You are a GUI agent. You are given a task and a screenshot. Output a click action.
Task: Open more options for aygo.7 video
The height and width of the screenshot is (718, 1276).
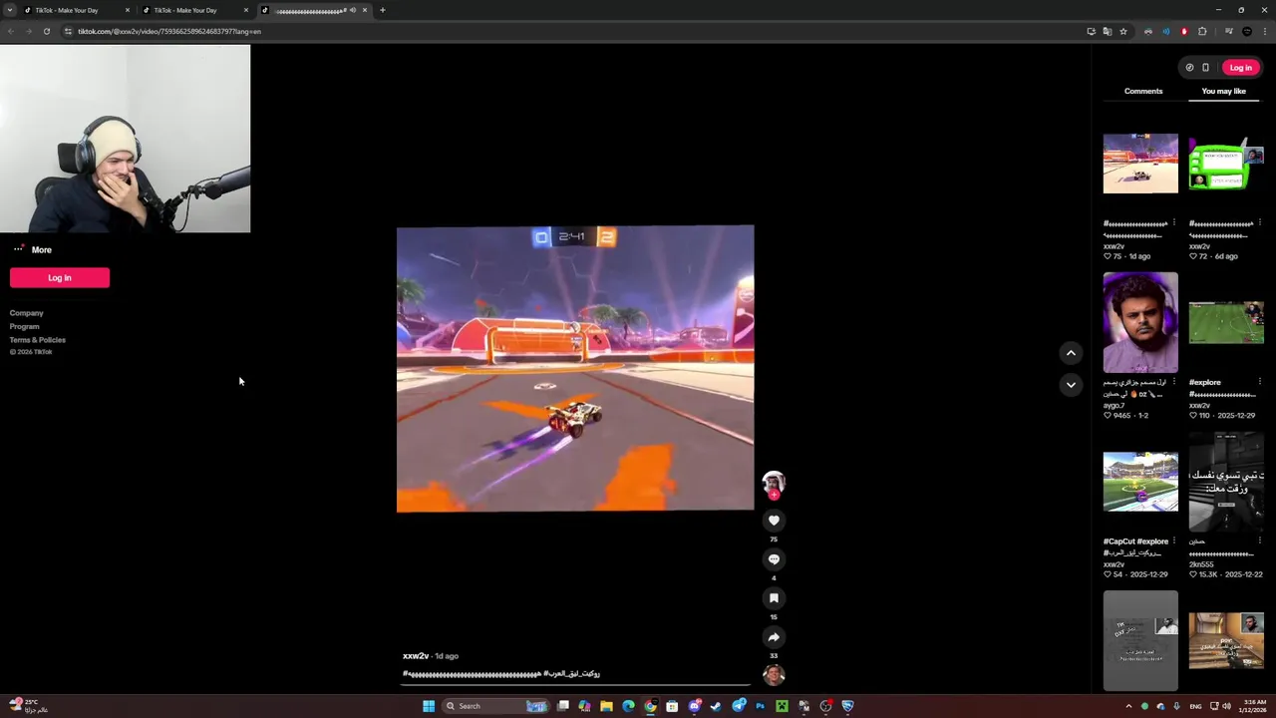1173,382
